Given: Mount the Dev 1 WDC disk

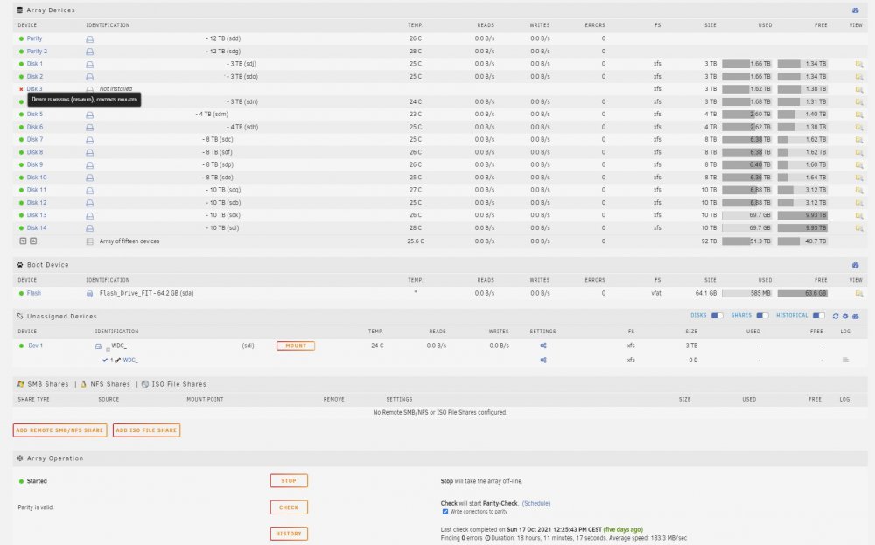Looking at the screenshot, I should pos(296,346).
